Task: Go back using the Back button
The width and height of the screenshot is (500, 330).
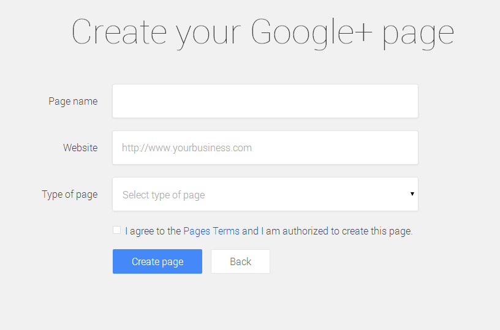Action: coord(240,261)
